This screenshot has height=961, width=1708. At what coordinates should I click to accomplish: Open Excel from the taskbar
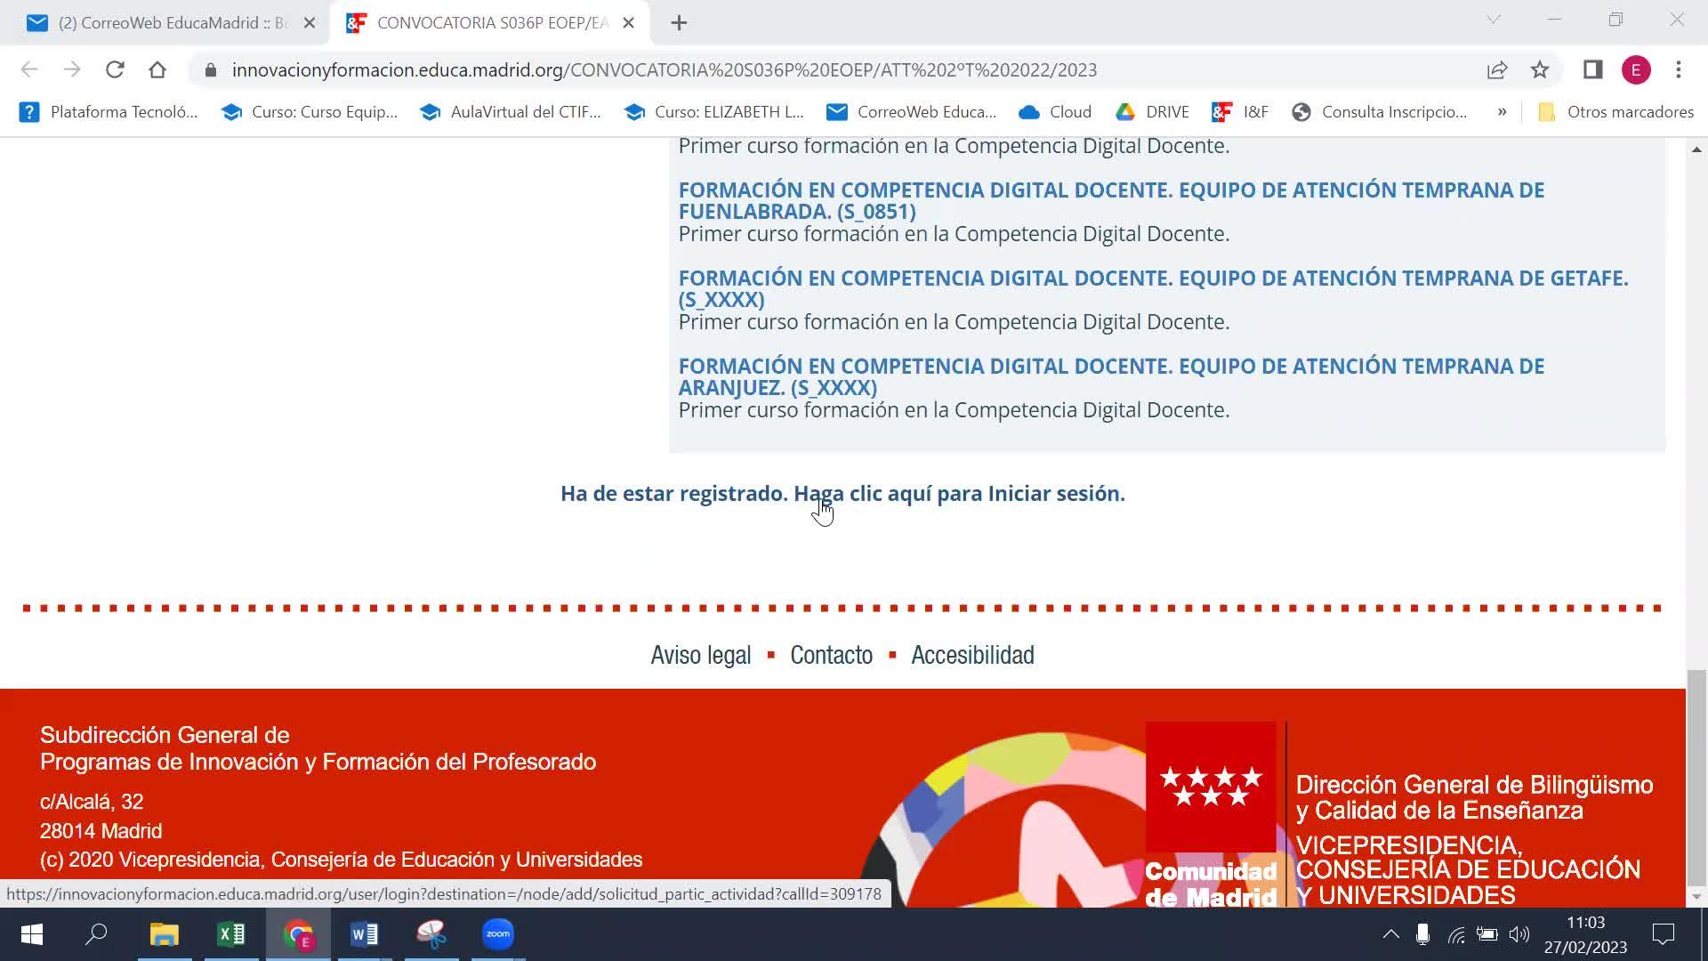pyautogui.click(x=231, y=934)
